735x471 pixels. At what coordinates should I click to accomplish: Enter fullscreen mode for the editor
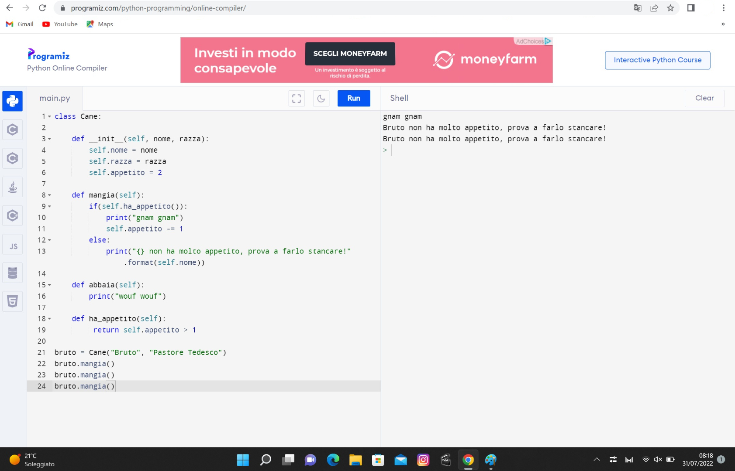pos(297,99)
